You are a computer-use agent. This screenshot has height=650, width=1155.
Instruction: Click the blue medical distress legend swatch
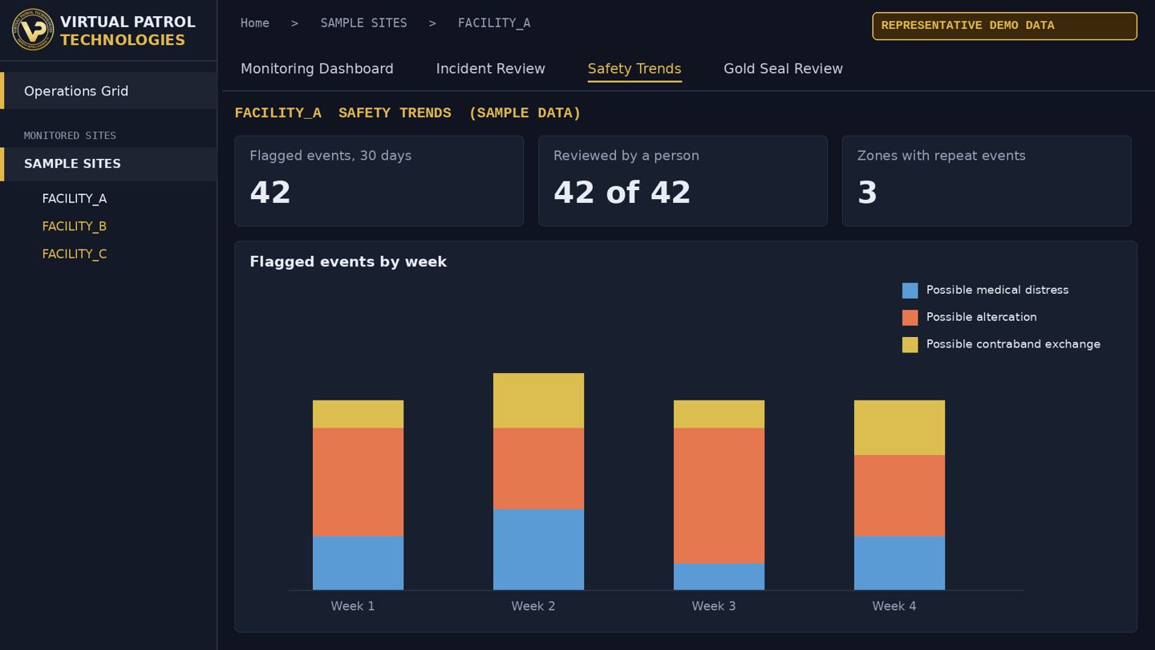point(910,290)
